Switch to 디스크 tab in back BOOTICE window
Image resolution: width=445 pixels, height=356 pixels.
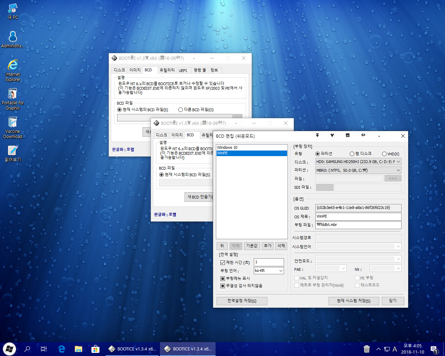pos(119,70)
